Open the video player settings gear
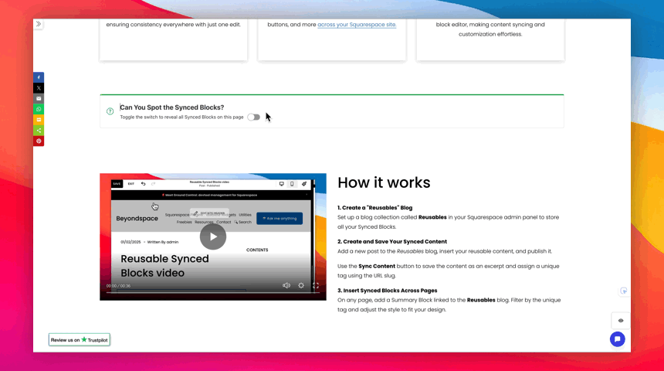Viewport: 664px width, 371px height. 301,286
